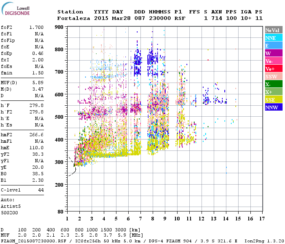Viewport: 285px width, 244px height.
Task: Click the Artist5 auto-scaling label
Action: [x=11, y=207]
